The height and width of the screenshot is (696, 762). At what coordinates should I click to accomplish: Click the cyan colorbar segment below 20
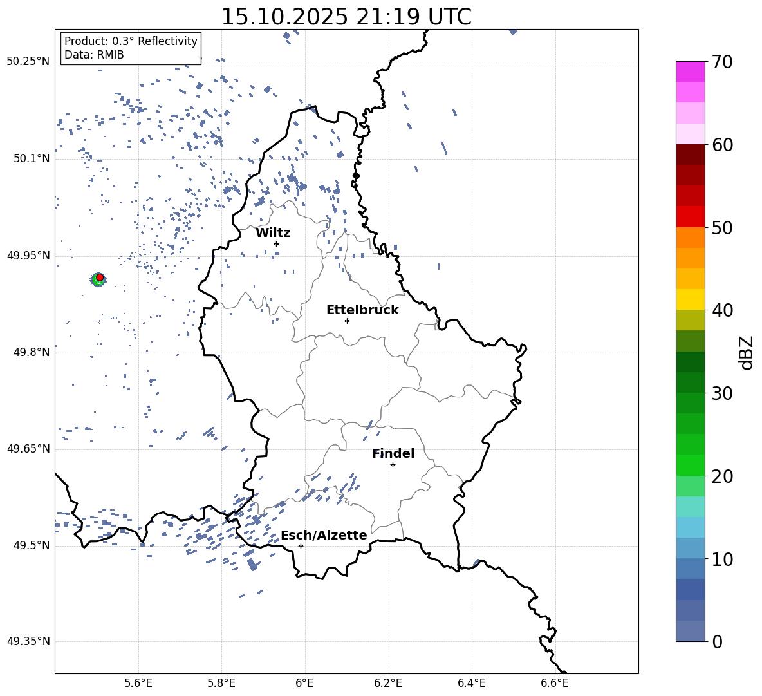690,507
